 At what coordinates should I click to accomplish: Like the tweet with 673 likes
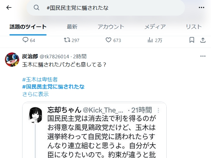tap(108, 40)
